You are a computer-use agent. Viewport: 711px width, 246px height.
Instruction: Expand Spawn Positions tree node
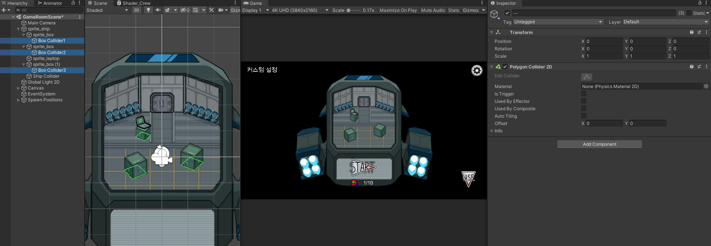click(19, 100)
